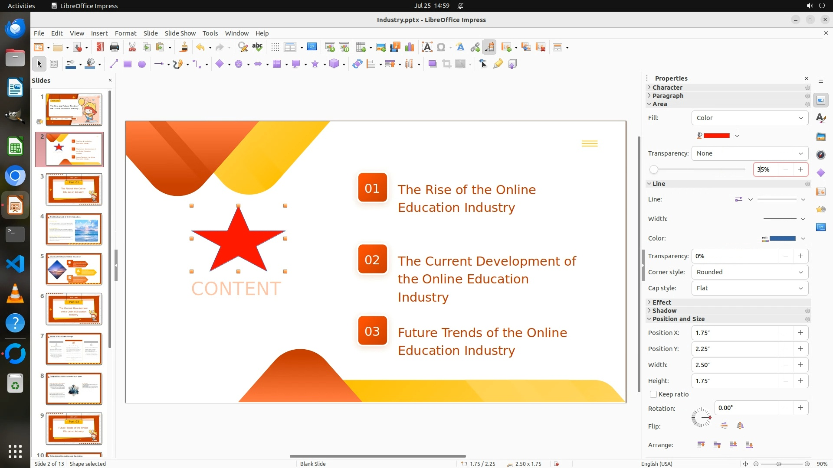
Task: Select slide 4 thumbnail
Action: [74, 229]
